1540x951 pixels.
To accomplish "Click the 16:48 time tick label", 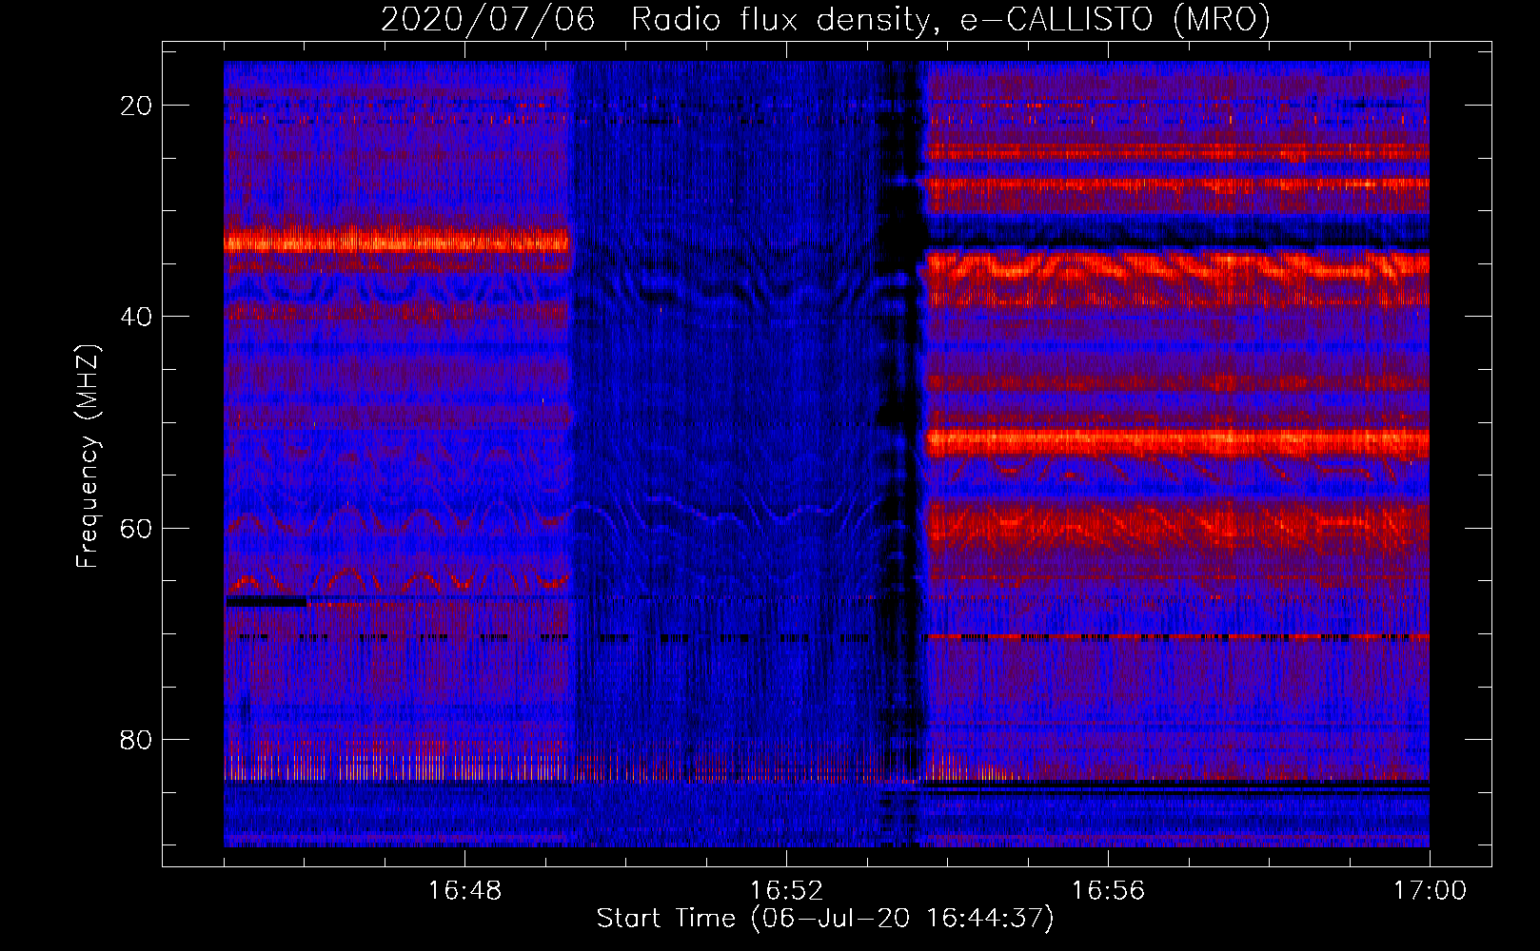I will point(464,891).
